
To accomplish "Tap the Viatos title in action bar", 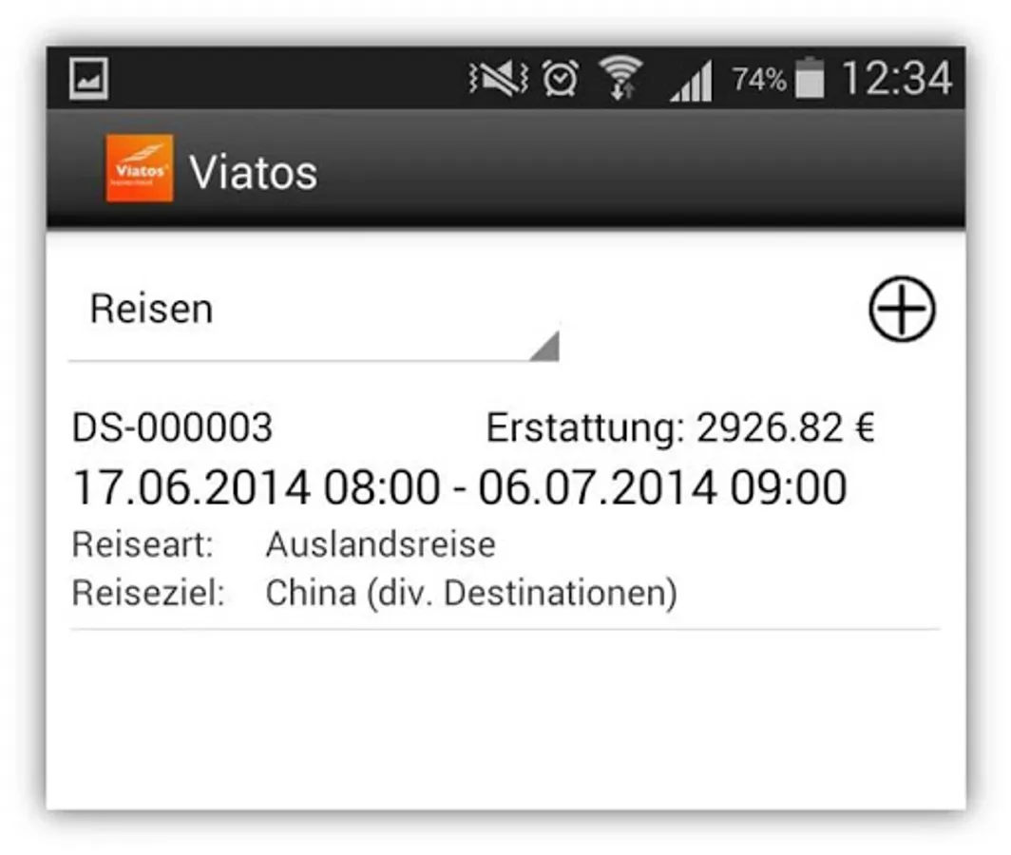I will click(x=253, y=173).
